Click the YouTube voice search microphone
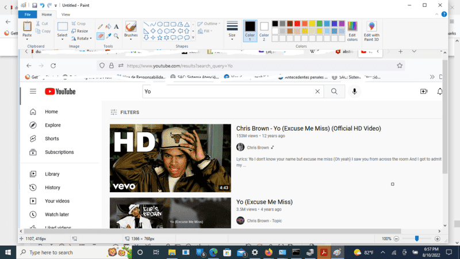 coord(354,92)
